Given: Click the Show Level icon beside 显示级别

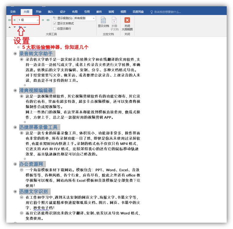Looking at the screenshot, I should [55, 18].
